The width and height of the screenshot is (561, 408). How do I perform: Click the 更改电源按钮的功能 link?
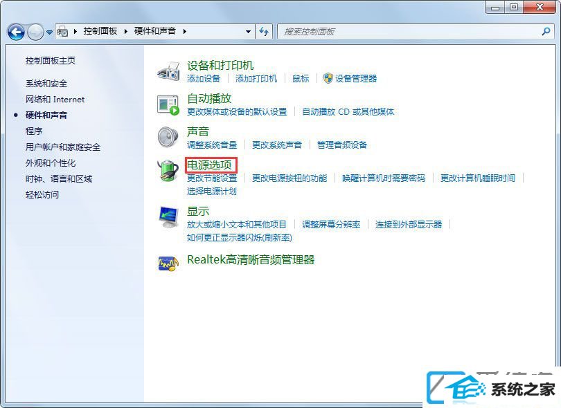tap(290, 178)
